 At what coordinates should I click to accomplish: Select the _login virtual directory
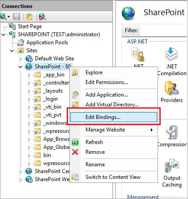coord(51,99)
